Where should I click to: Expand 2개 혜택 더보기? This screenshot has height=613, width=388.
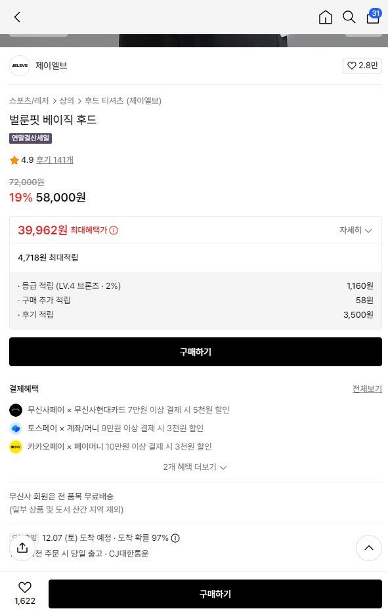click(x=195, y=467)
